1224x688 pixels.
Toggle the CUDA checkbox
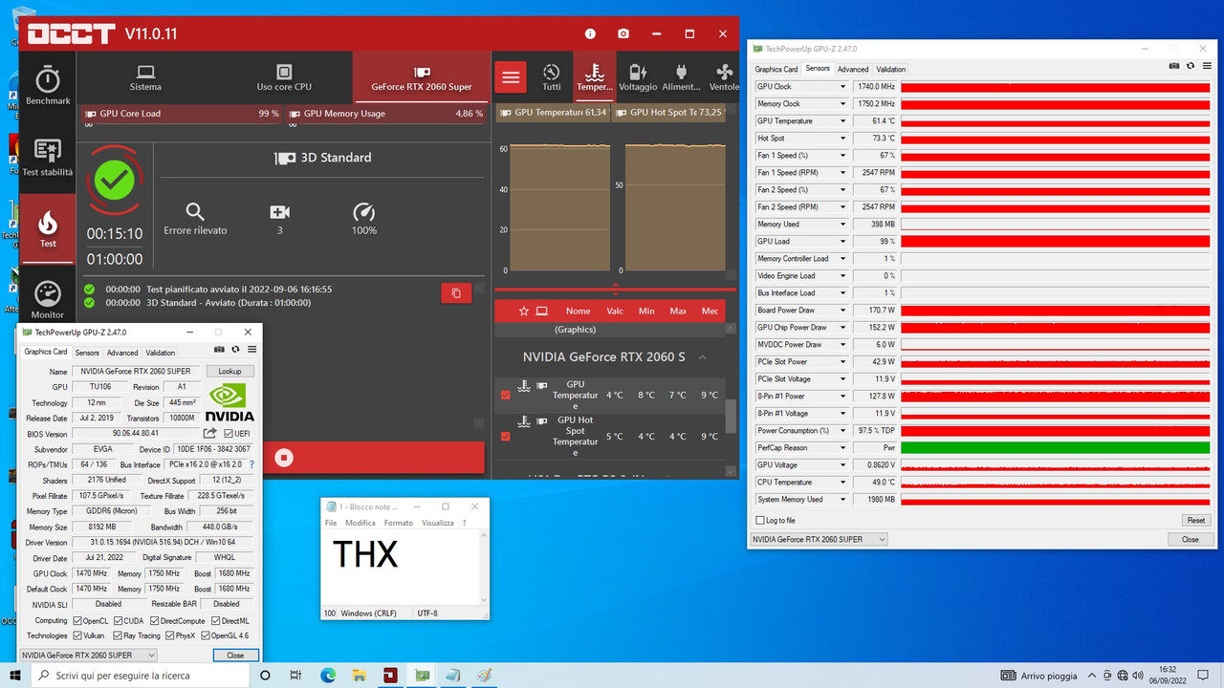pos(118,621)
